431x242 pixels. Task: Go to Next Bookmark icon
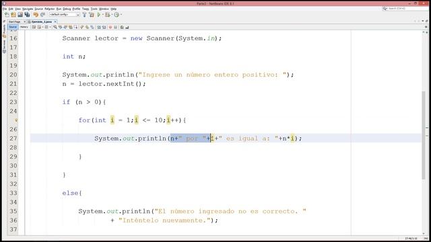87,27
